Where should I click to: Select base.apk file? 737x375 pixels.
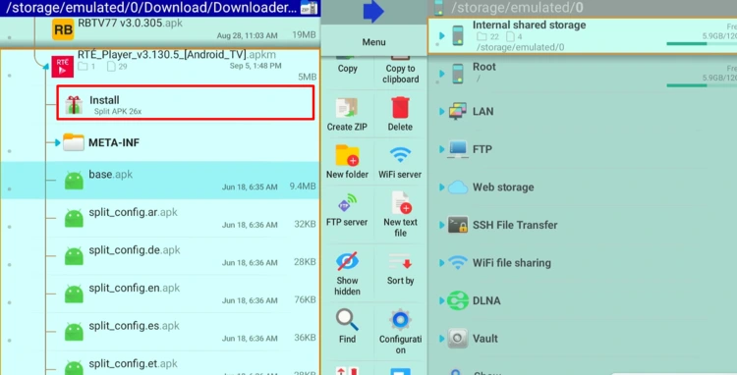coord(160,181)
